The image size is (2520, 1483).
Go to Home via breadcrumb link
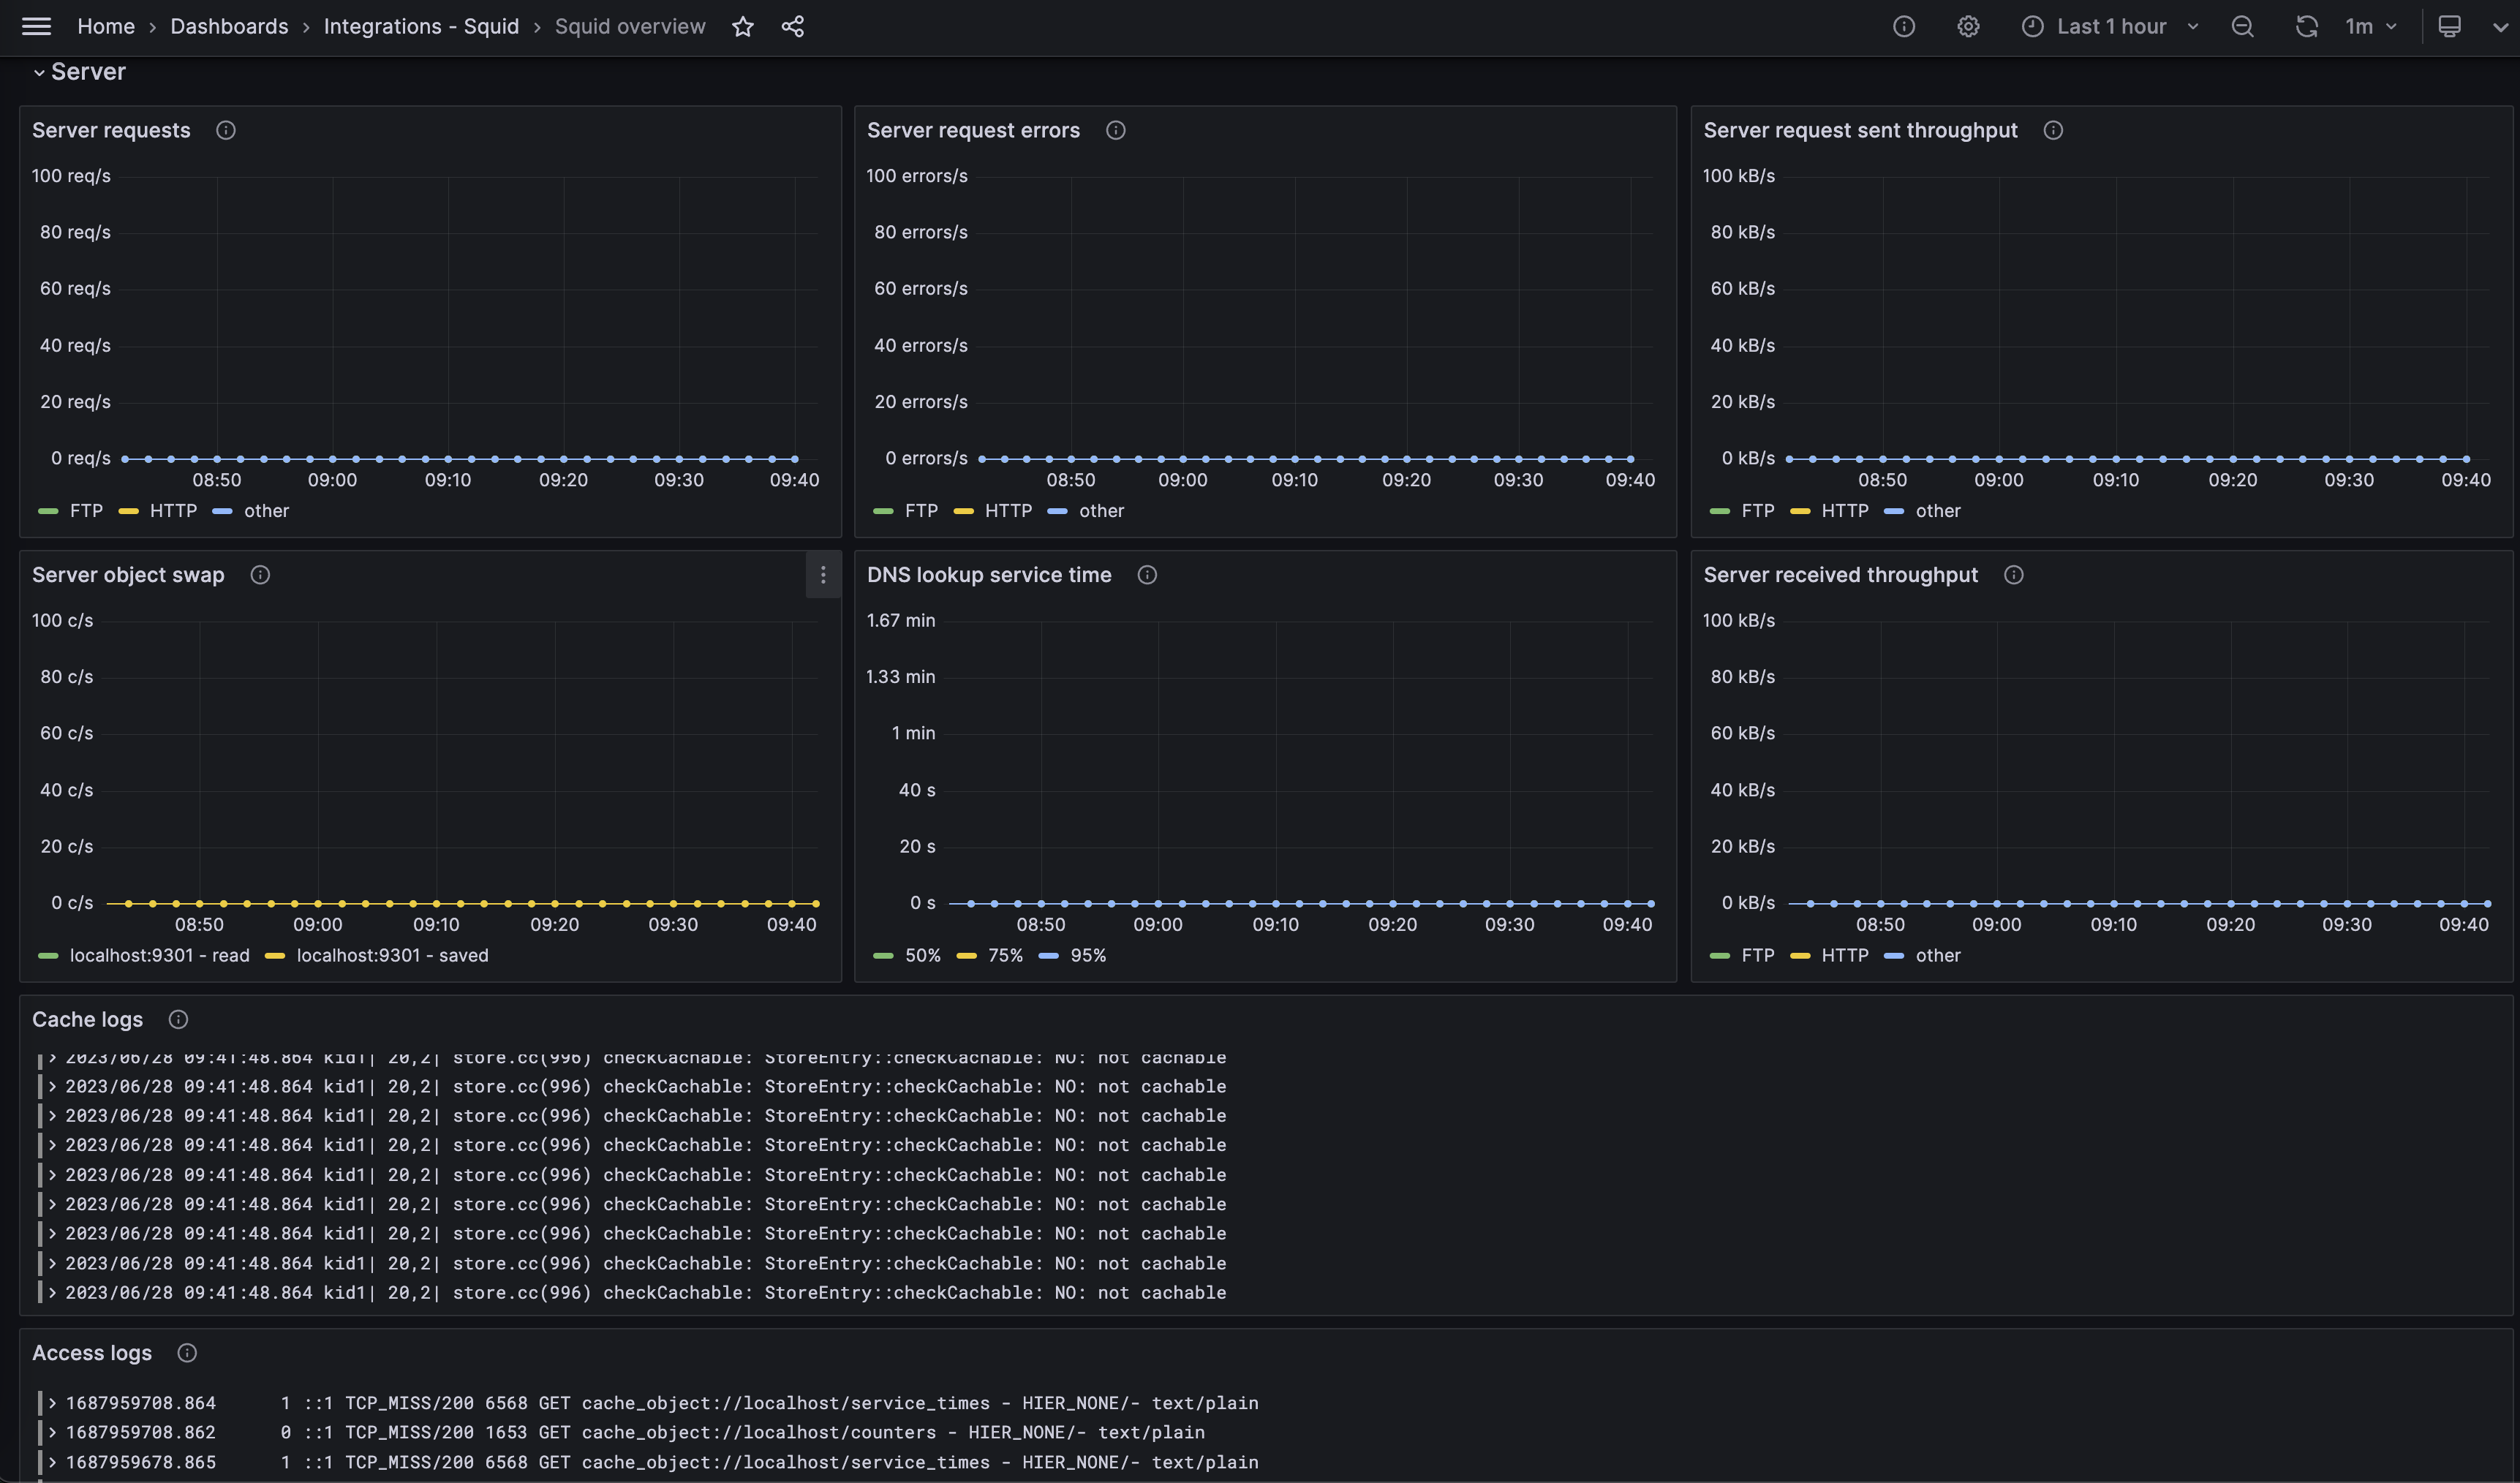[x=106, y=26]
